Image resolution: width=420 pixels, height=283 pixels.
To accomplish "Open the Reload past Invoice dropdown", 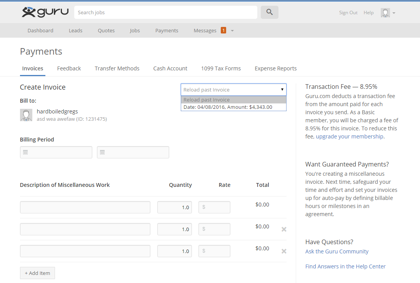I will [233, 90].
